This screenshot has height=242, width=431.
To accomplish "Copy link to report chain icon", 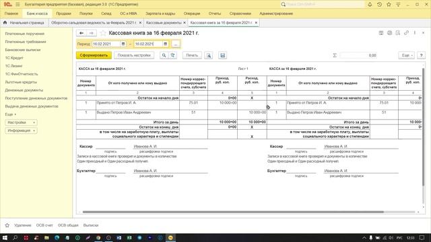I will (406, 33).
